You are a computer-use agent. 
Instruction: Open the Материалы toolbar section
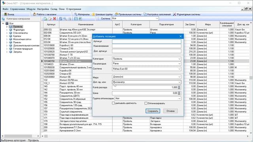[82, 14]
